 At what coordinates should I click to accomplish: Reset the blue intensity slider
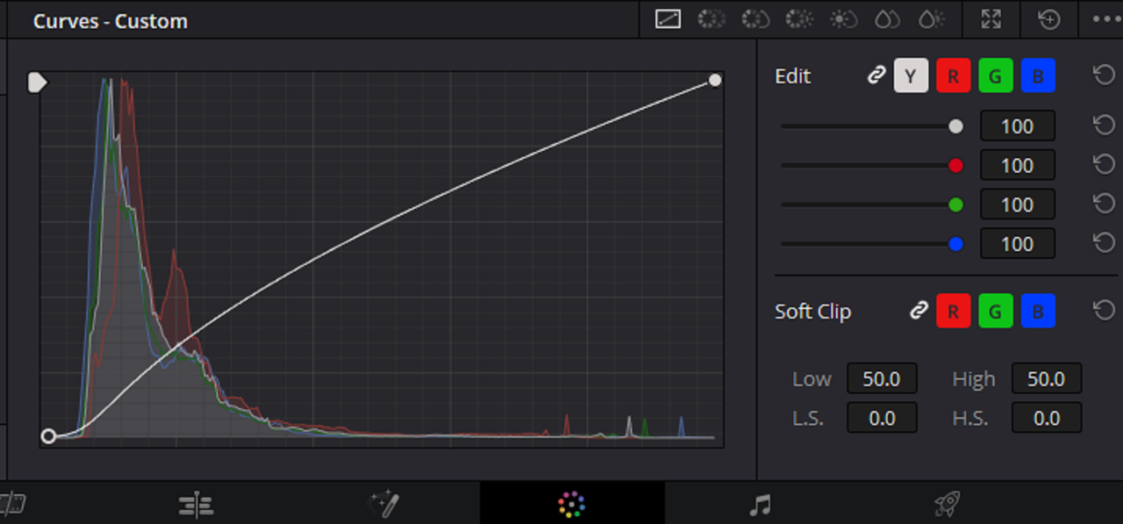pyautogui.click(x=1104, y=242)
